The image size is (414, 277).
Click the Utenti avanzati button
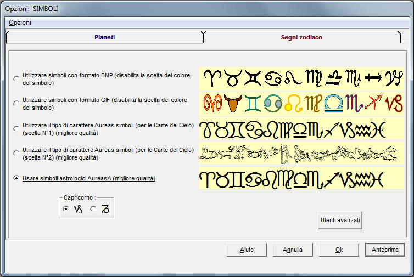pyautogui.click(x=340, y=220)
